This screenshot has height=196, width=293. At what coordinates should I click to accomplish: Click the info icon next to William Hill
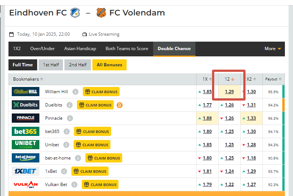(x=75, y=92)
